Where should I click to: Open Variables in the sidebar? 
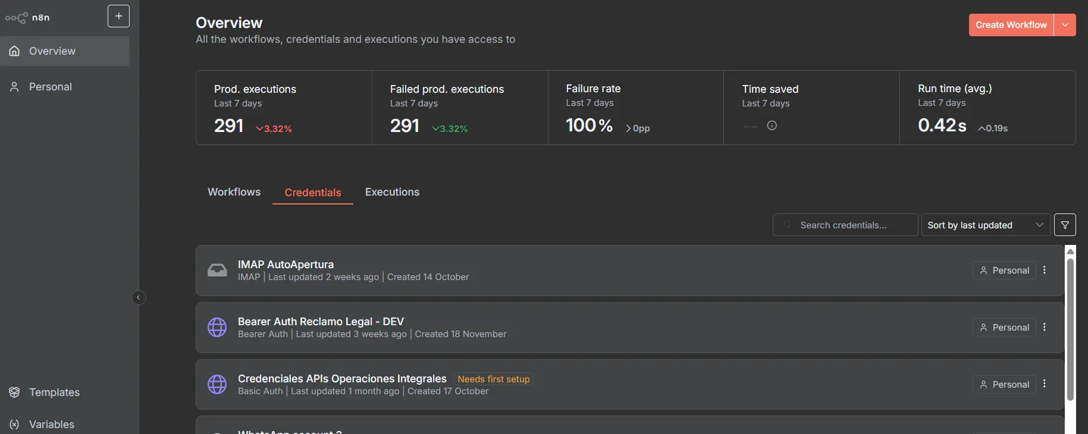[x=52, y=424]
